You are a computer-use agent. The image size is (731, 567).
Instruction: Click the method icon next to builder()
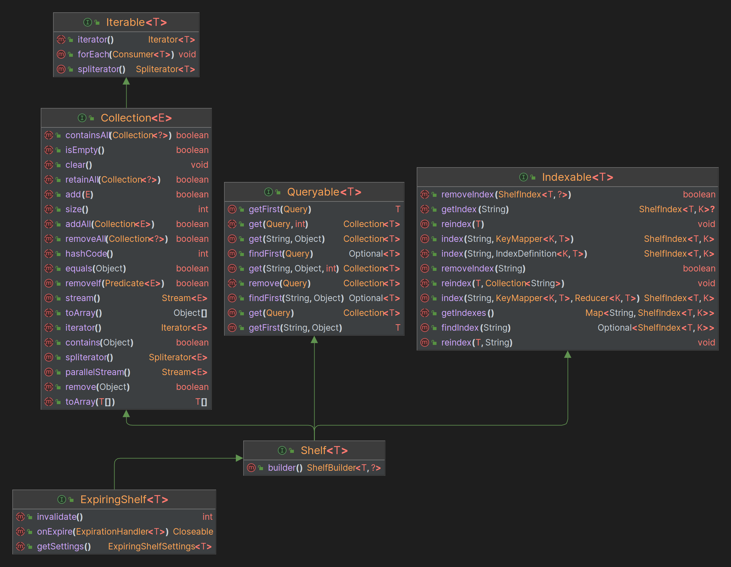pyautogui.click(x=251, y=468)
